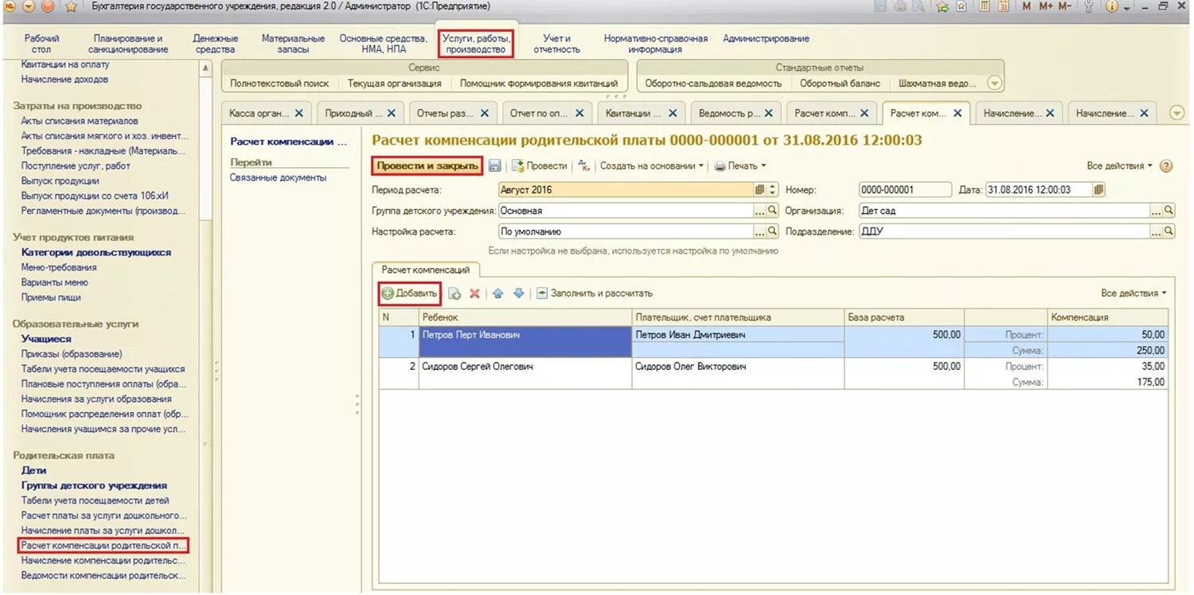
Task: Click the M memory button in title bar
Action: pos(1026,6)
